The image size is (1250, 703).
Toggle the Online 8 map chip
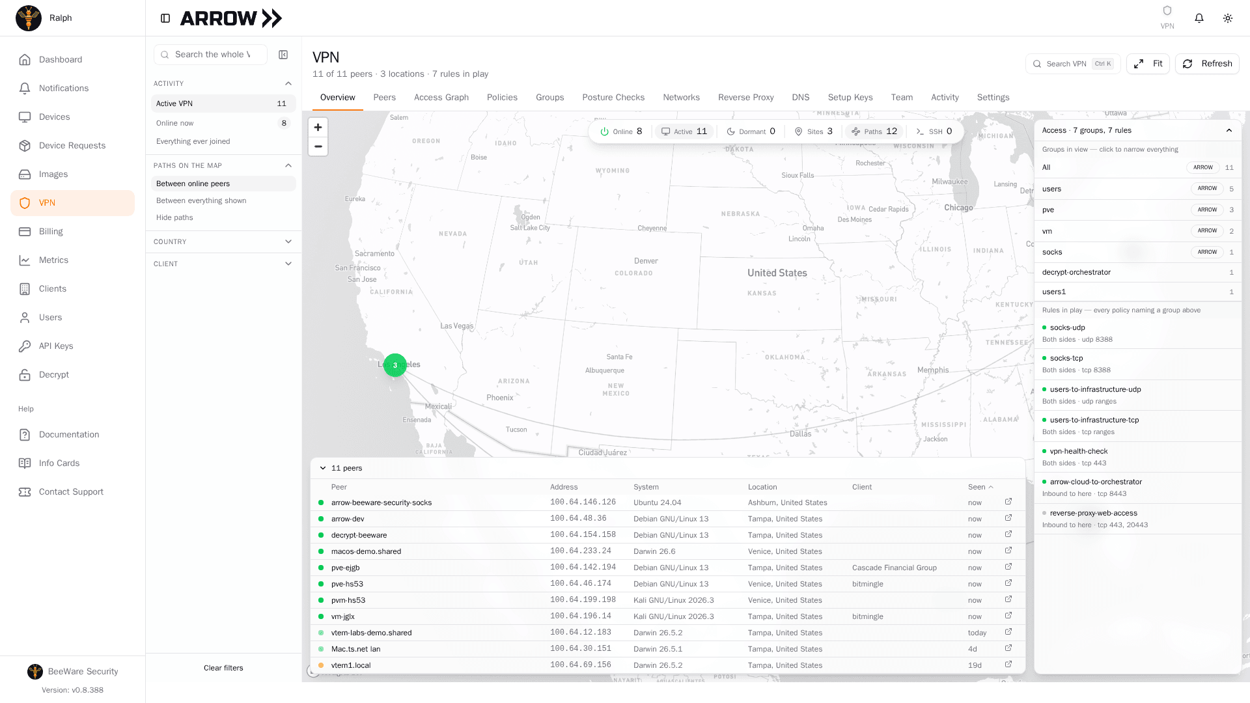[x=621, y=131]
